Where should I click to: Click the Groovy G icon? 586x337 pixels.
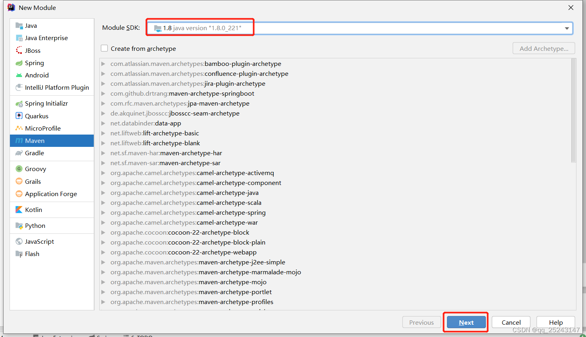point(19,169)
